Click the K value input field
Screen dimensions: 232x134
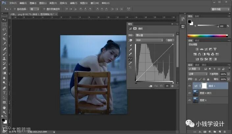[223, 26]
